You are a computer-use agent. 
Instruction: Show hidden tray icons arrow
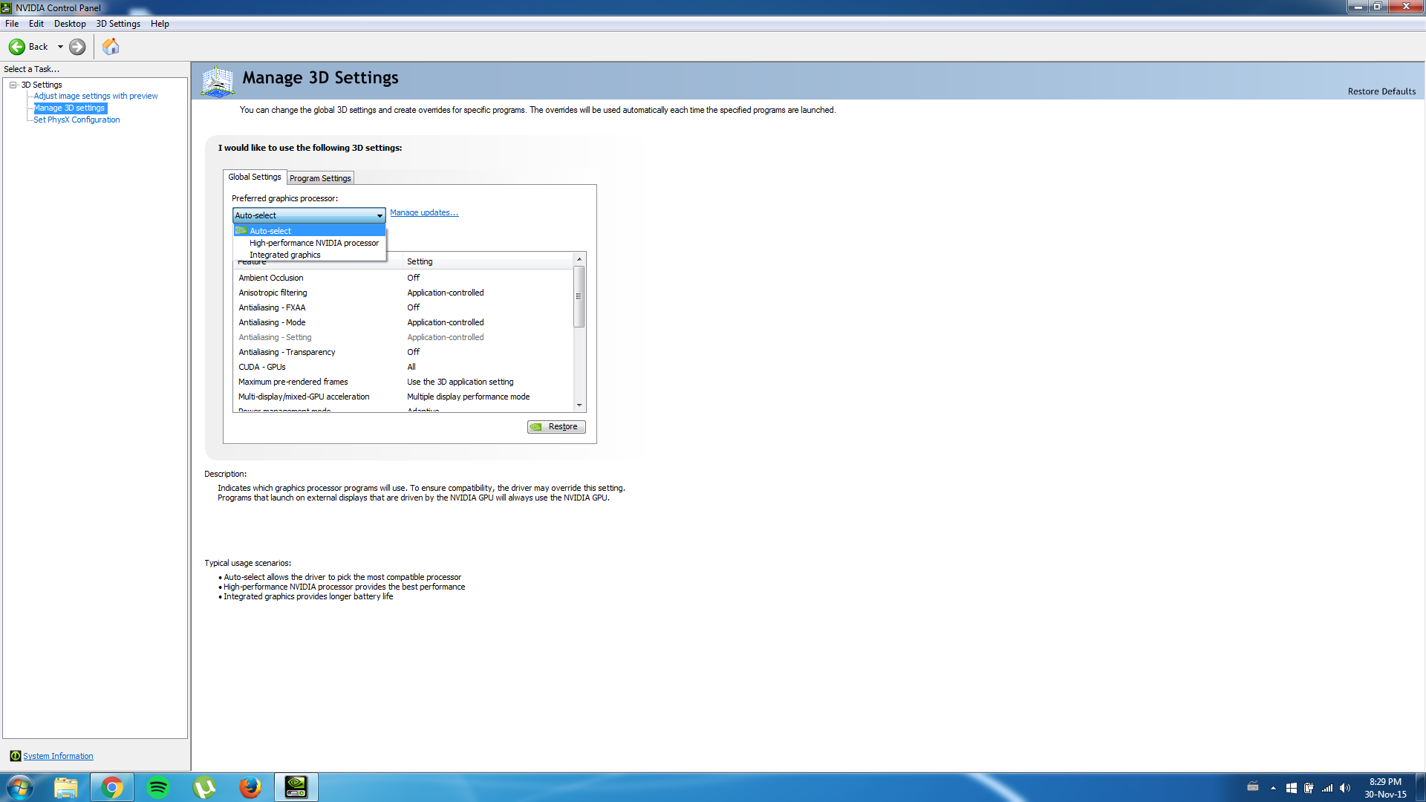(1273, 788)
